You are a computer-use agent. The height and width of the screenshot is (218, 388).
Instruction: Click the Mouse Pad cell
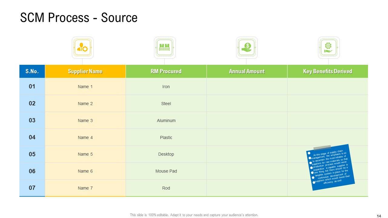(x=166, y=171)
